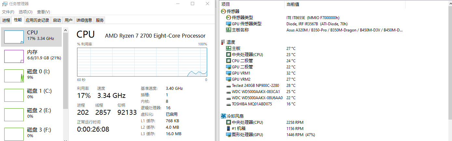The image size is (452, 141).
Task: Click the 主板名称 motherboard icon
Action: pyautogui.click(x=228, y=30)
